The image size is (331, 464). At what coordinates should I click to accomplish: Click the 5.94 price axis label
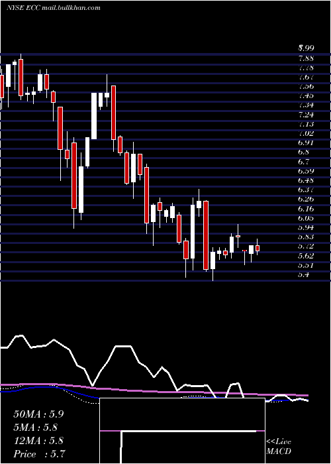click(306, 227)
